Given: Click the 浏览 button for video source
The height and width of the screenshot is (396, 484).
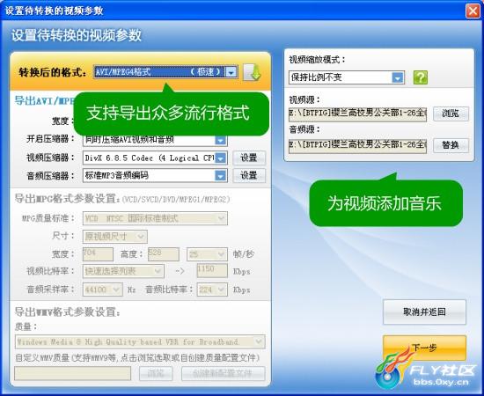Looking at the screenshot, I should (451, 114).
